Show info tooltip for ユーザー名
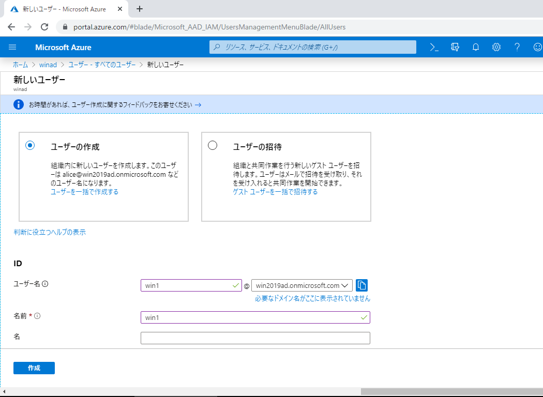Image resolution: width=543 pixels, height=397 pixels. coord(45,284)
